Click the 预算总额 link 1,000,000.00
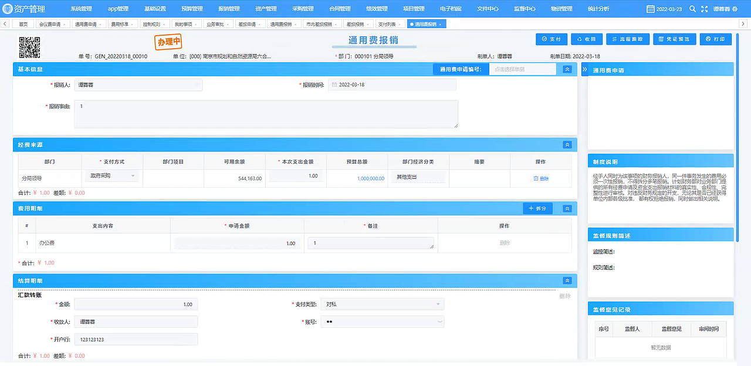Screen dimensions: 751x366 coord(370,178)
